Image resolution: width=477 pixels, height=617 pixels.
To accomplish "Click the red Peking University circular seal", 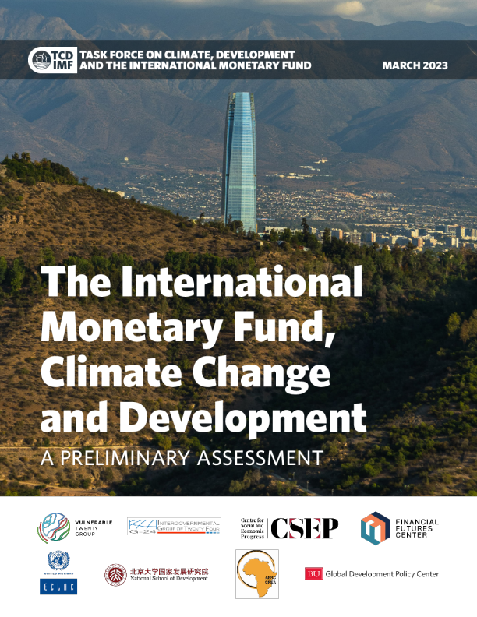I will [115, 575].
